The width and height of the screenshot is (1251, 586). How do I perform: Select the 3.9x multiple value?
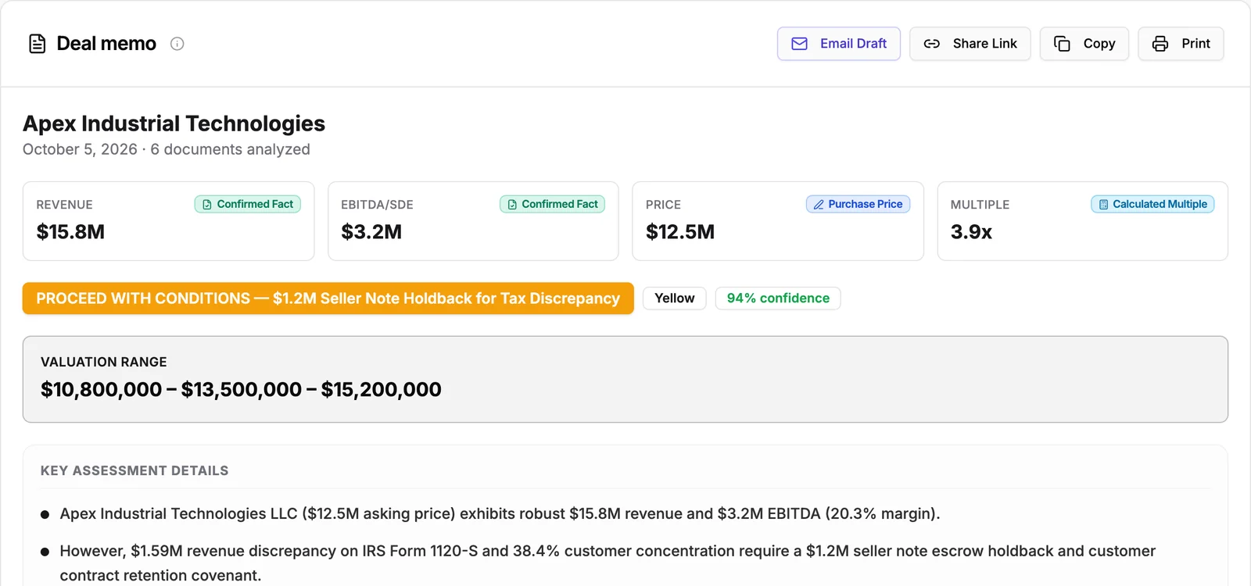(971, 232)
